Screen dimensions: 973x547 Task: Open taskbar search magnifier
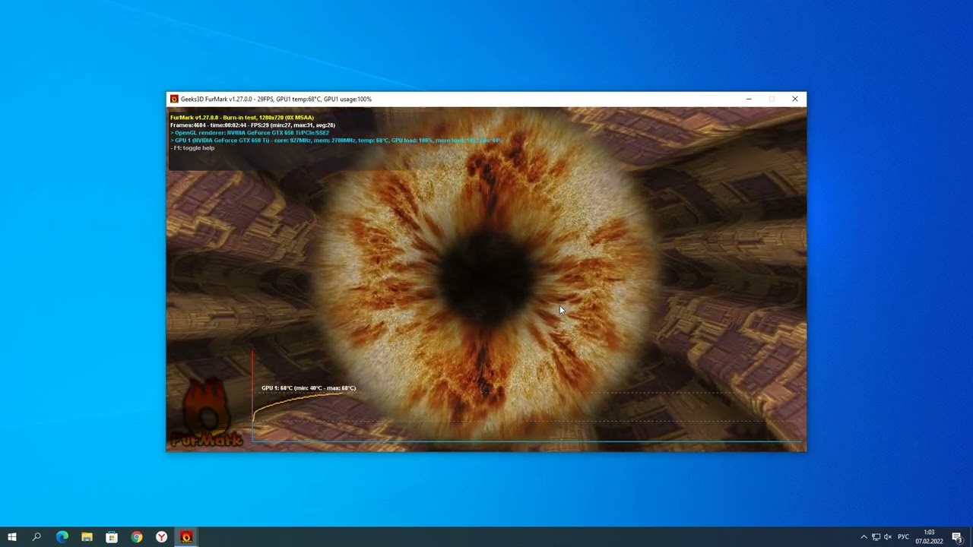pos(36,537)
